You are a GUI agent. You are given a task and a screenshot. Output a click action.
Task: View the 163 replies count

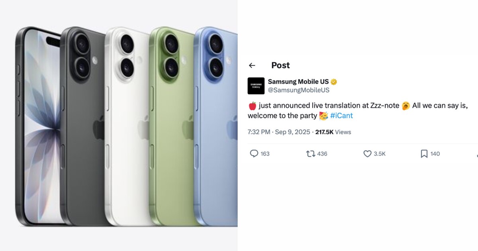pos(265,153)
